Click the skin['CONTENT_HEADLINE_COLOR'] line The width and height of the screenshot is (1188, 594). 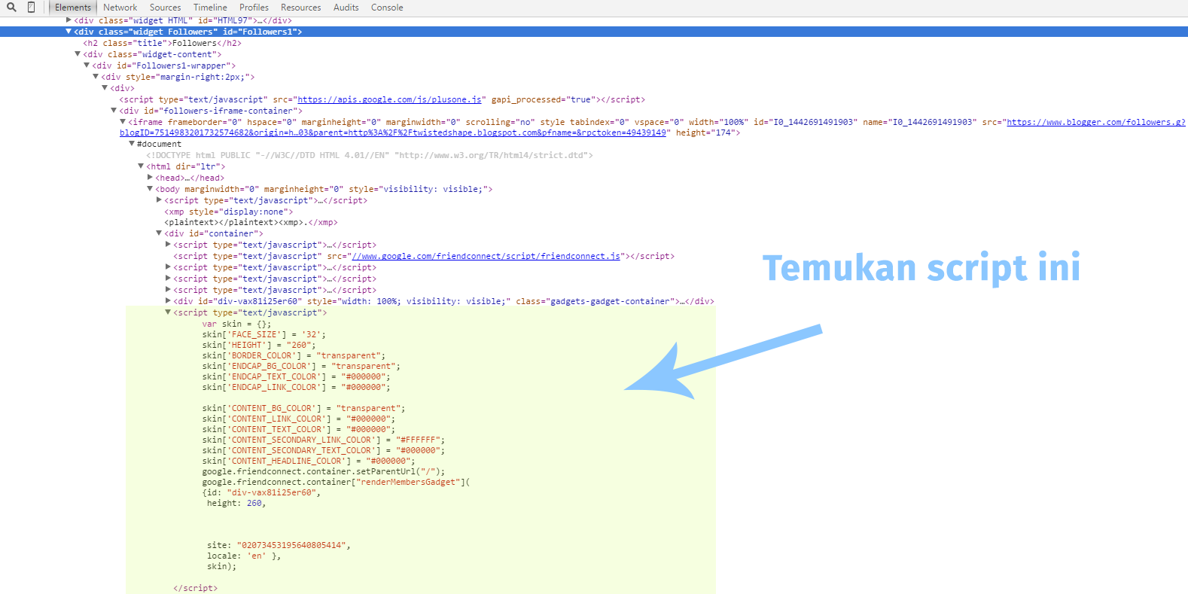(308, 461)
